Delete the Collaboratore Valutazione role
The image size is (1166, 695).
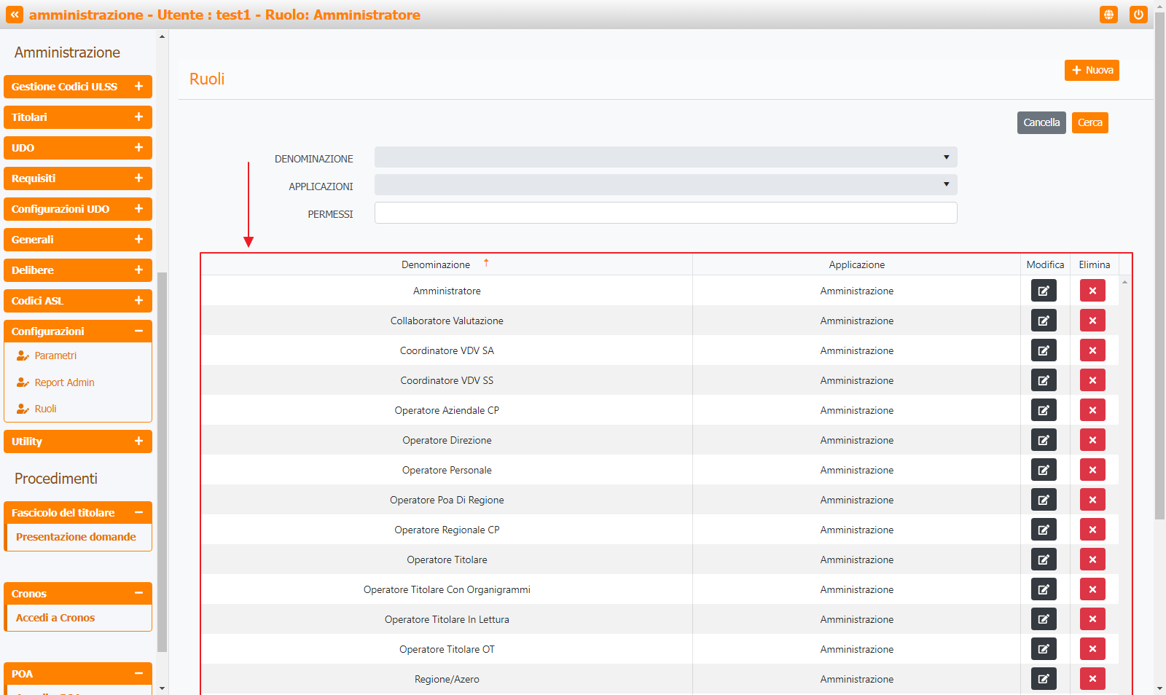click(x=1092, y=321)
